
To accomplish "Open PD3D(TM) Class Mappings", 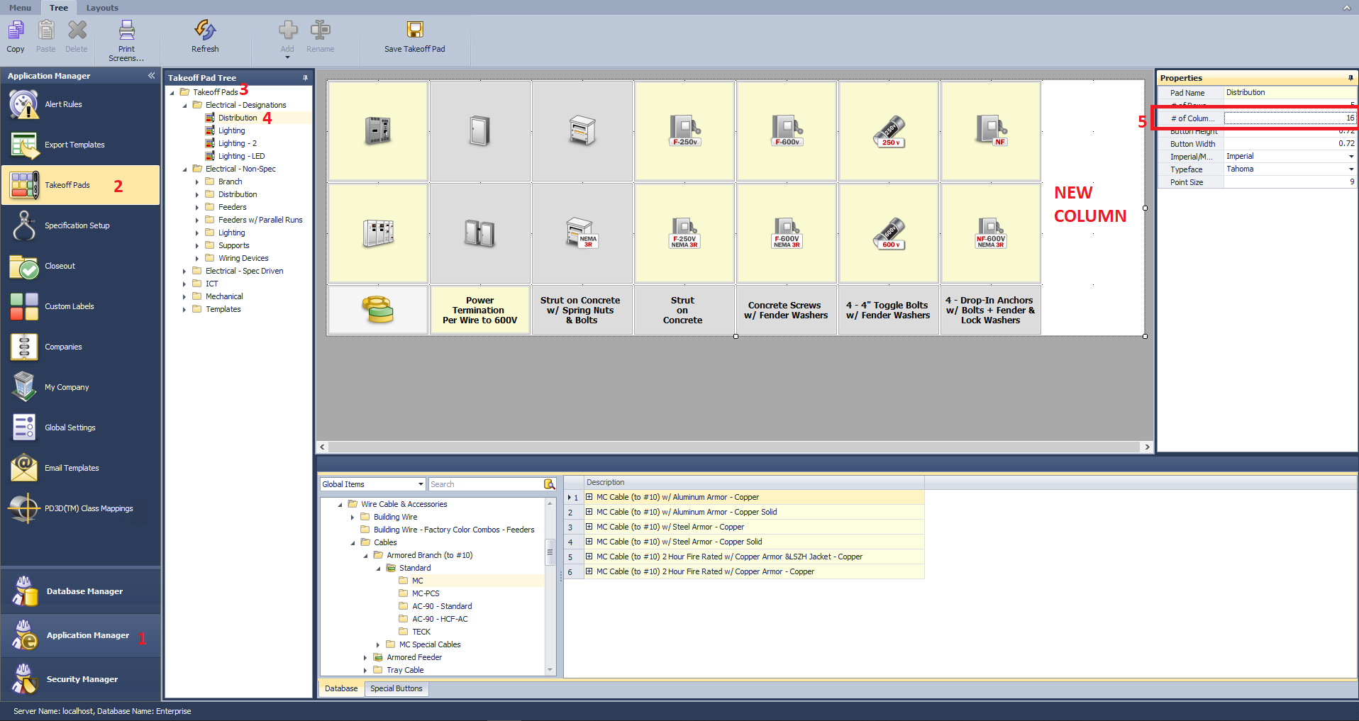I will [89, 508].
